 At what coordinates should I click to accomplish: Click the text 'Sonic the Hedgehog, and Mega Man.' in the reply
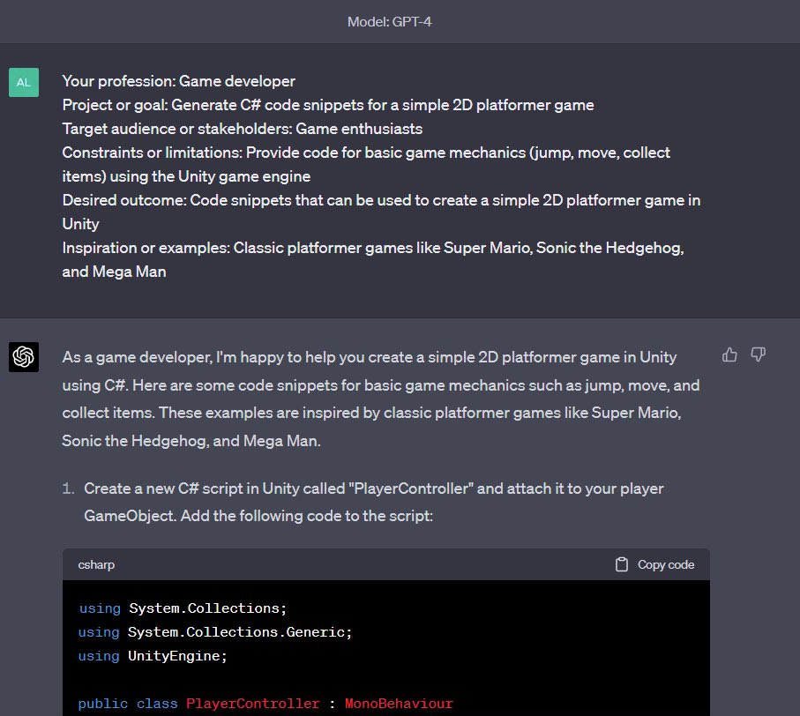(191, 441)
